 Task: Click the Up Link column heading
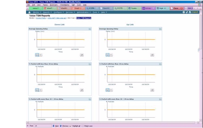130,25
